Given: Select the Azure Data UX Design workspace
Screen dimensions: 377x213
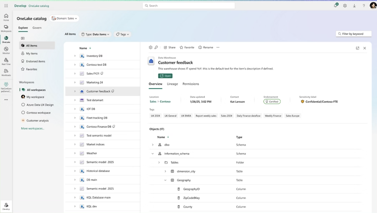Looking at the screenshot, I should 37,105.
